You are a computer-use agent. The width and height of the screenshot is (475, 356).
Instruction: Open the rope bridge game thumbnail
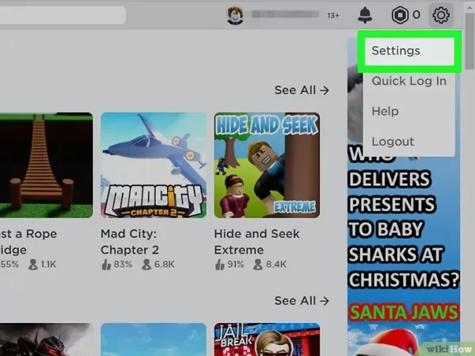pyautogui.click(x=47, y=165)
